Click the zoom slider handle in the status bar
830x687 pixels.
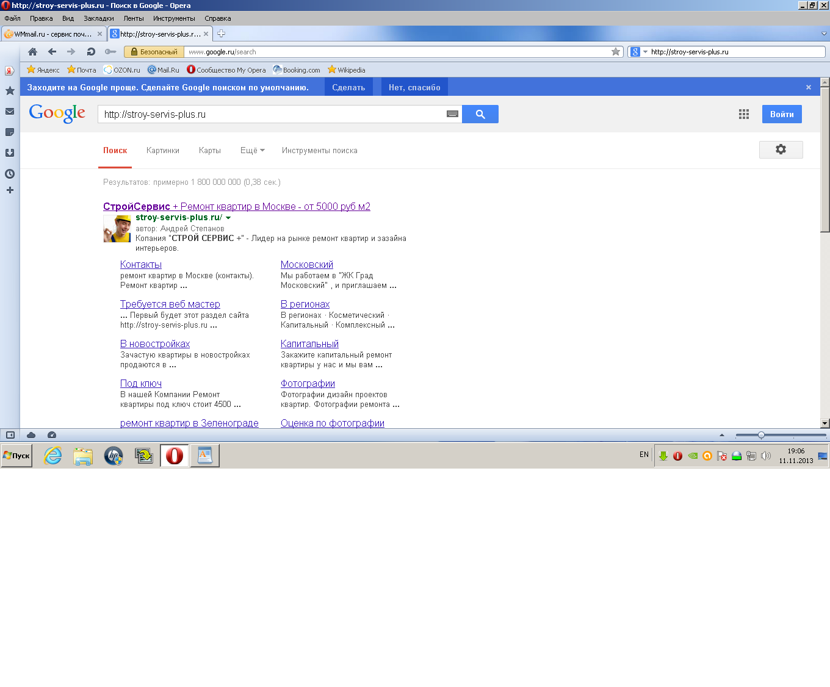point(761,435)
